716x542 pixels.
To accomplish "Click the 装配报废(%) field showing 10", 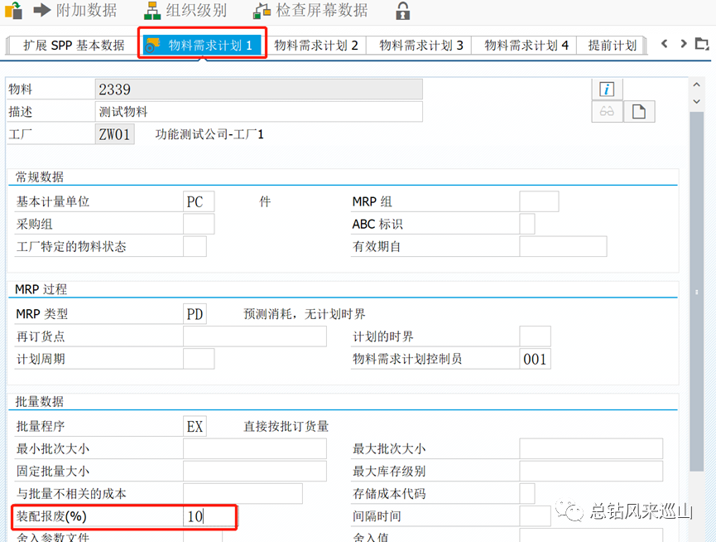I will click(209, 516).
